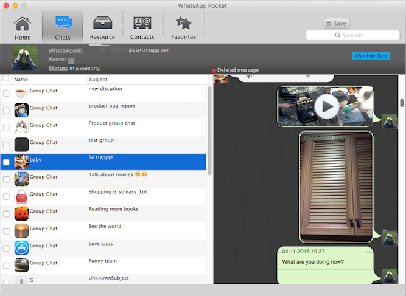Viewport: 406px width, 296px height.
Task: Select the 'product bug report' subject
Action: (x=112, y=106)
